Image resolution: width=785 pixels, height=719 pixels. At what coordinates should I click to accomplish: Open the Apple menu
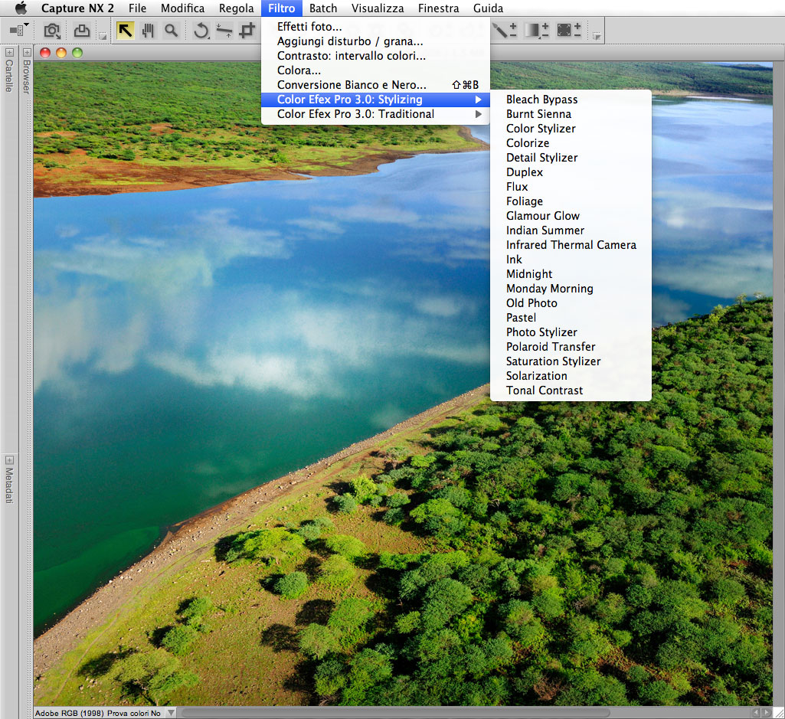tap(21, 8)
